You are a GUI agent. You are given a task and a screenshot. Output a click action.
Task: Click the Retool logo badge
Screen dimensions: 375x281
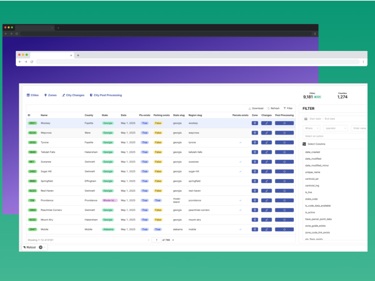pyautogui.click(x=29, y=247)
